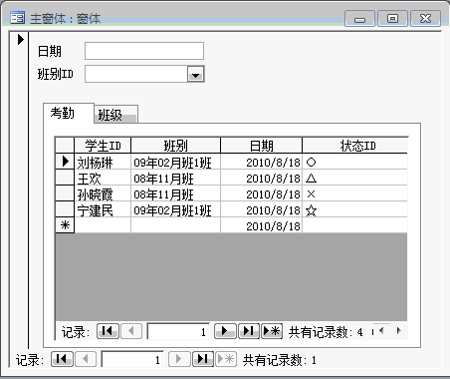Click the triangle status cell for 王欢
Screen dimensions: 450x379
click(355, 179)
